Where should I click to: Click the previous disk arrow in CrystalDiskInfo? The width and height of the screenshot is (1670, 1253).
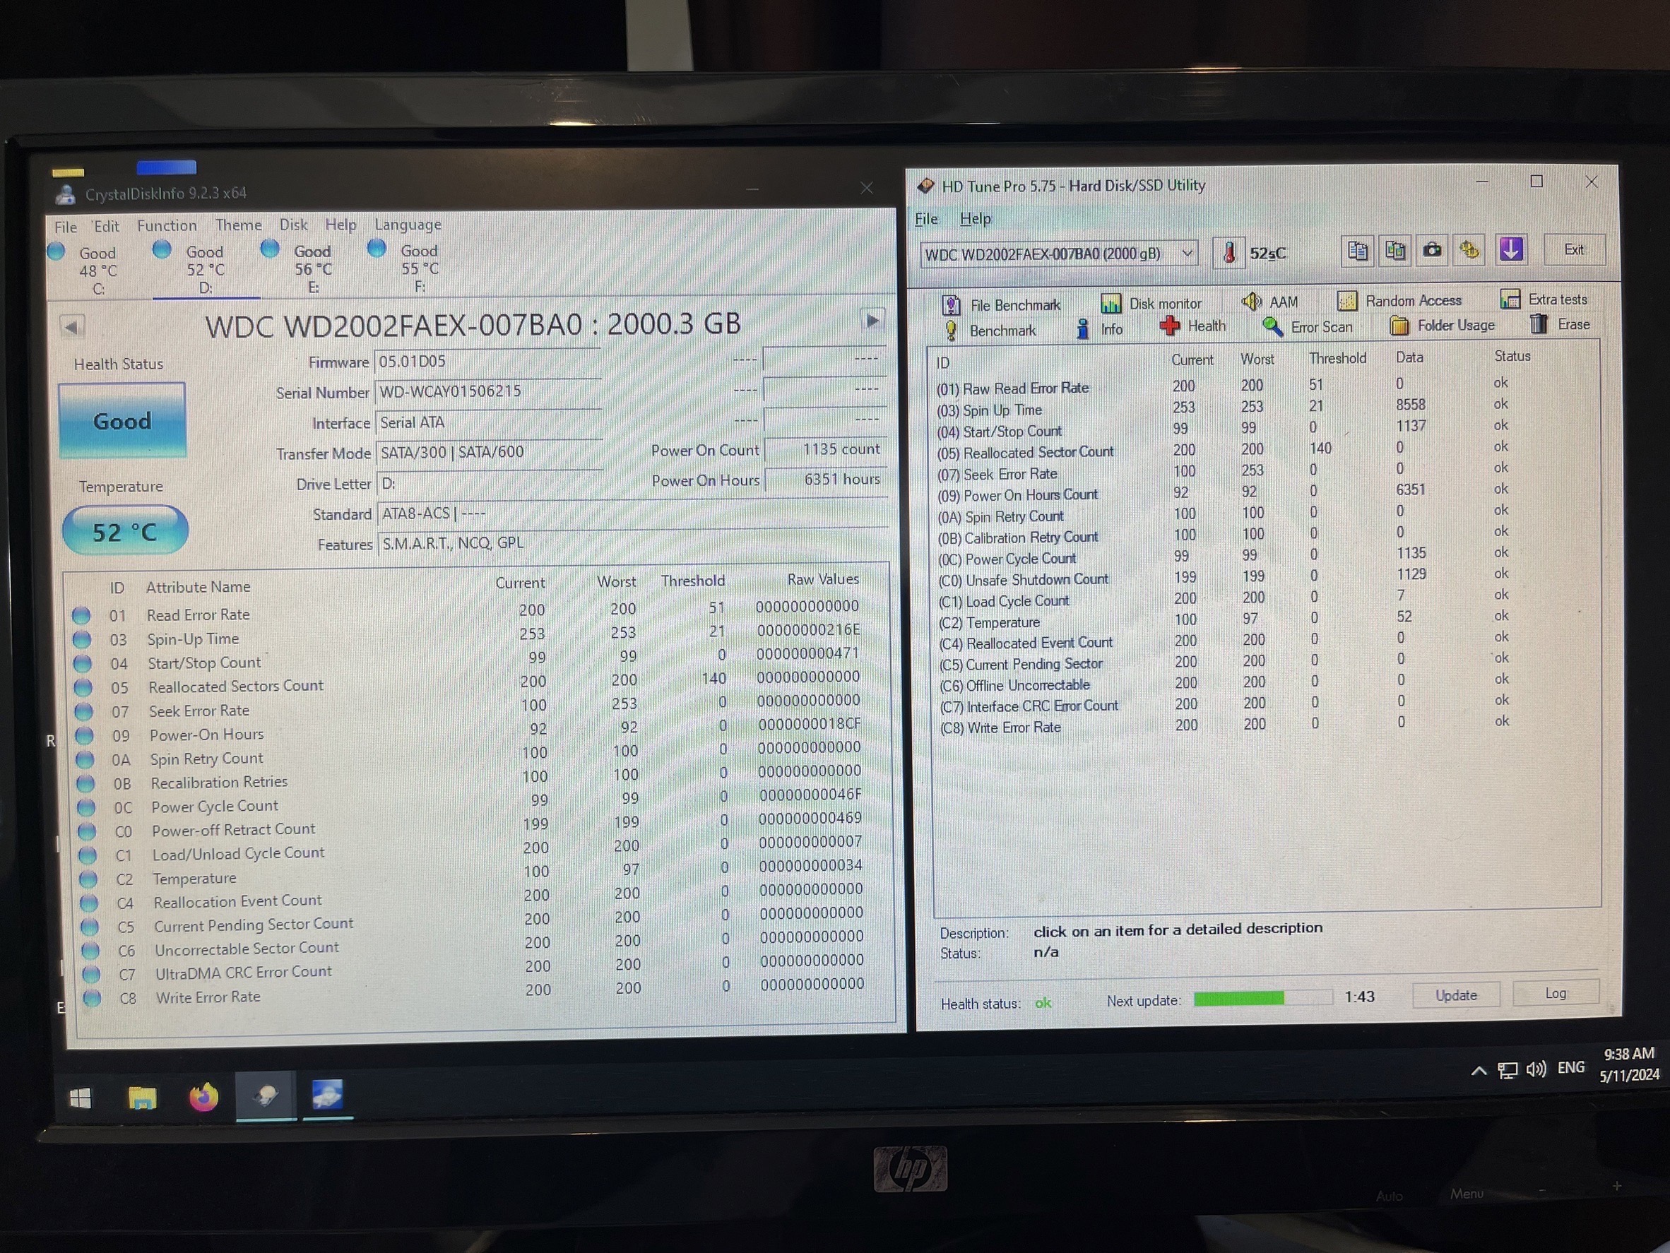73,327
